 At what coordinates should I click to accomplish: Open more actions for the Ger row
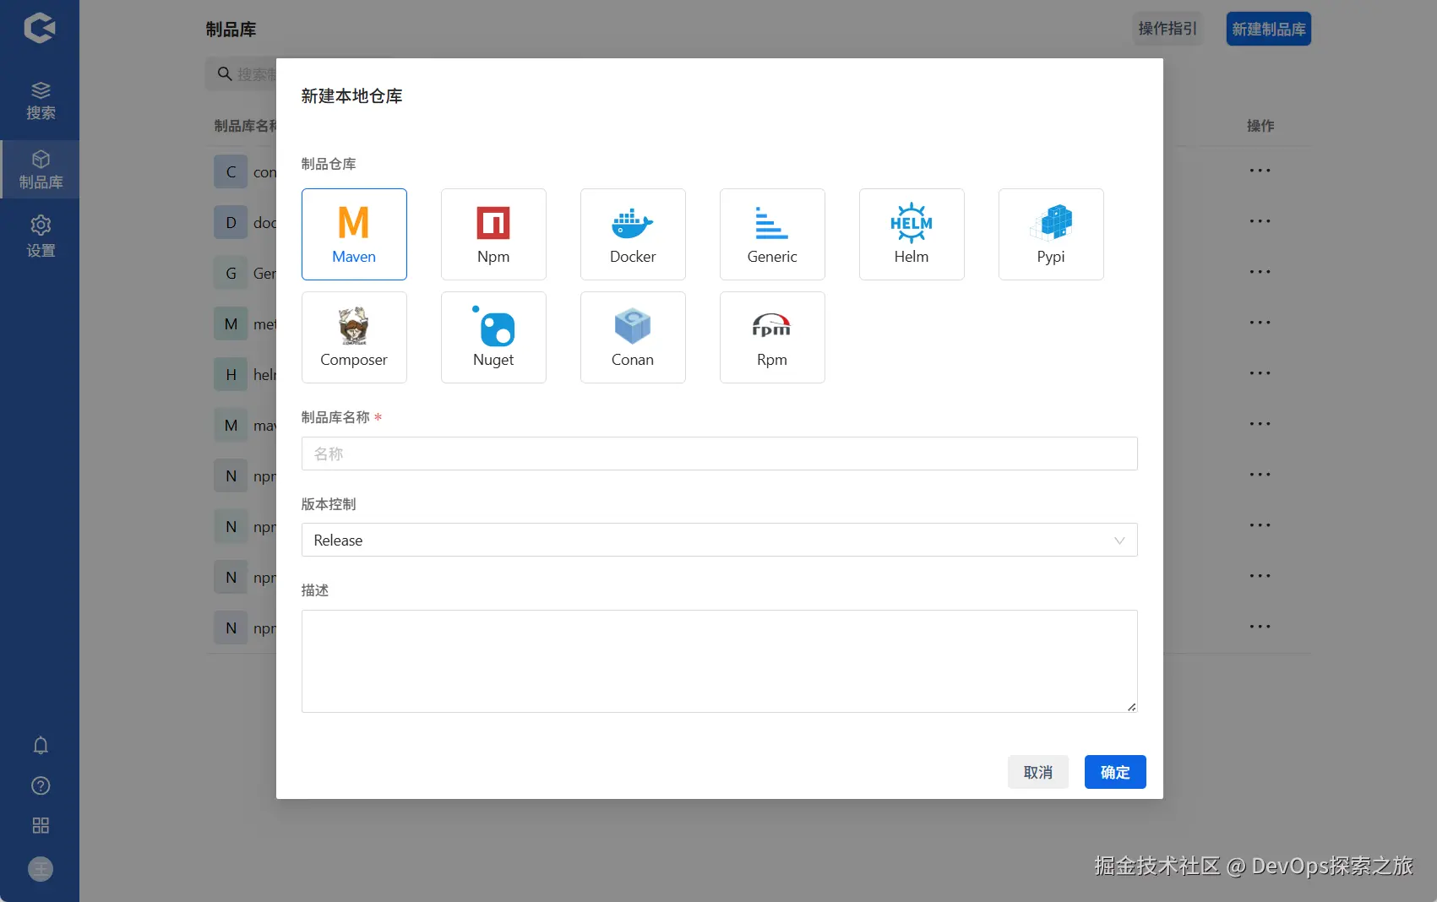click(1260, 272)
